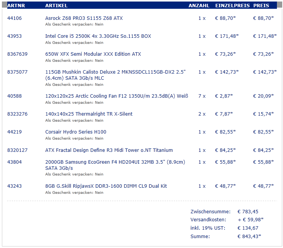Click the Summe label
The image size is (283, 248).
click(x=200, y=236)
